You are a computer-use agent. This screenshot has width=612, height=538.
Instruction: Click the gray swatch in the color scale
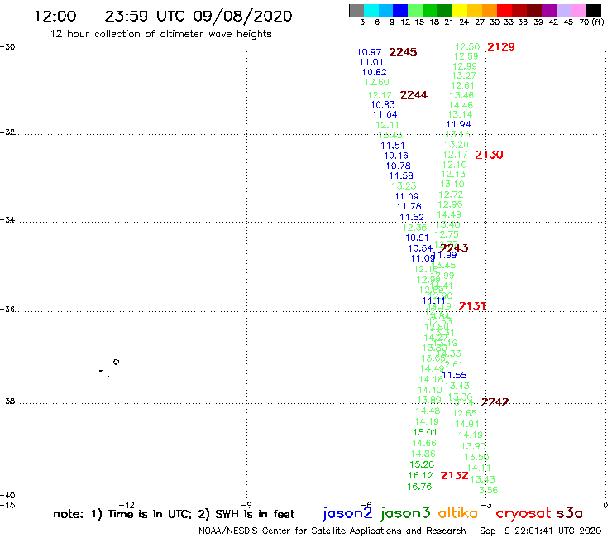pyautogui.click(x=356, y=10)
